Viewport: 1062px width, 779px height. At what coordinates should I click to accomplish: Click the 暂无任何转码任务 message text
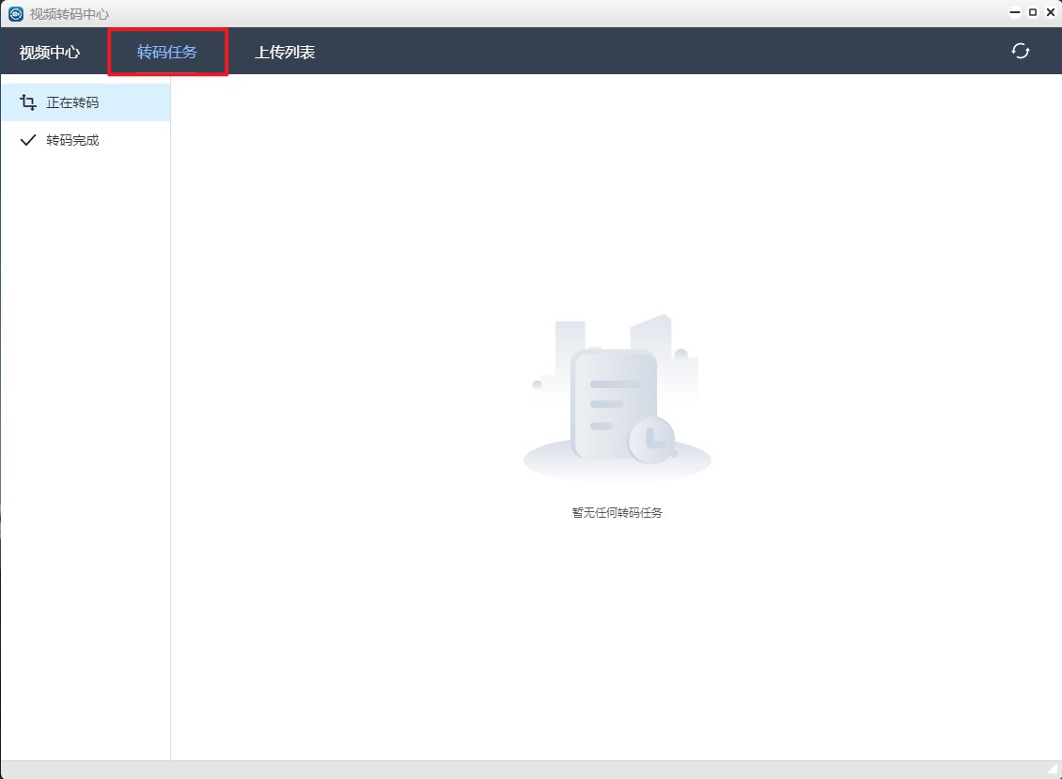pos(617,513)
